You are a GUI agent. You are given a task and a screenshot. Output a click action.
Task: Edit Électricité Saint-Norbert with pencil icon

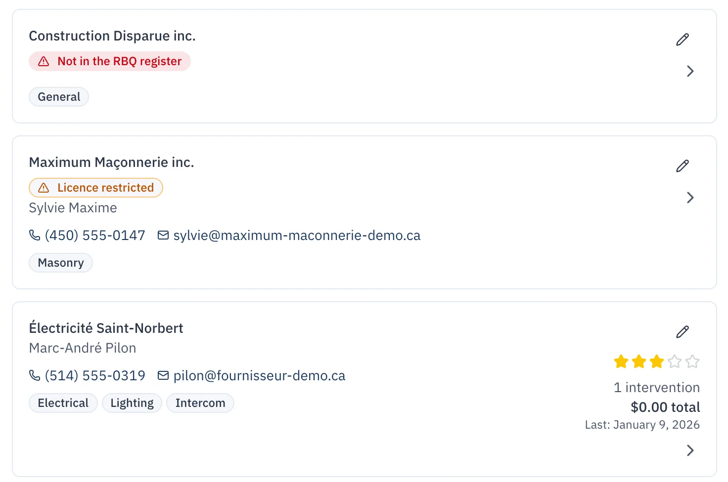pos(682,332)
